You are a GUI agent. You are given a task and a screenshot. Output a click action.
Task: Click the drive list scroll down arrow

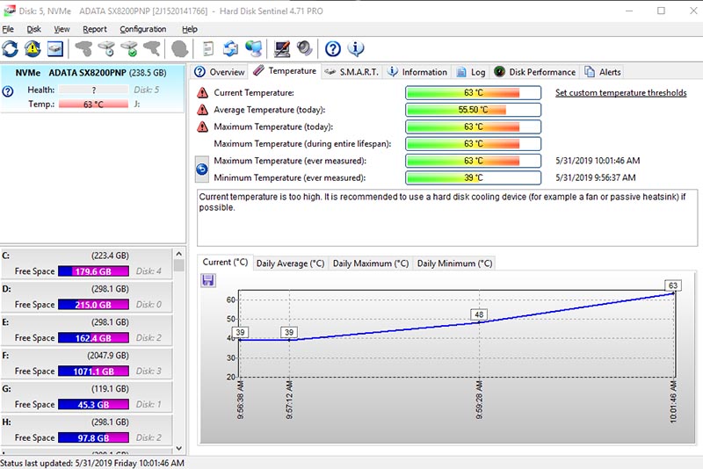click(179, 448)
